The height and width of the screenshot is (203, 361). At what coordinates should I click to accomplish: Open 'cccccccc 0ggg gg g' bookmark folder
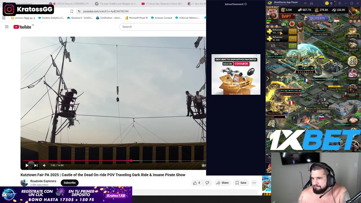click(x=23, y=18)
